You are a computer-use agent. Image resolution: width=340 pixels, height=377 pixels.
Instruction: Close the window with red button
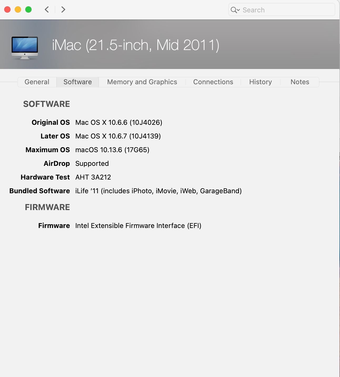pos(7,10)
